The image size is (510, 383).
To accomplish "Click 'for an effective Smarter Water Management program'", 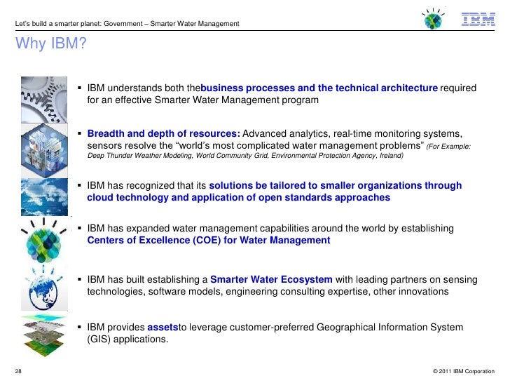I will [203, 100].
